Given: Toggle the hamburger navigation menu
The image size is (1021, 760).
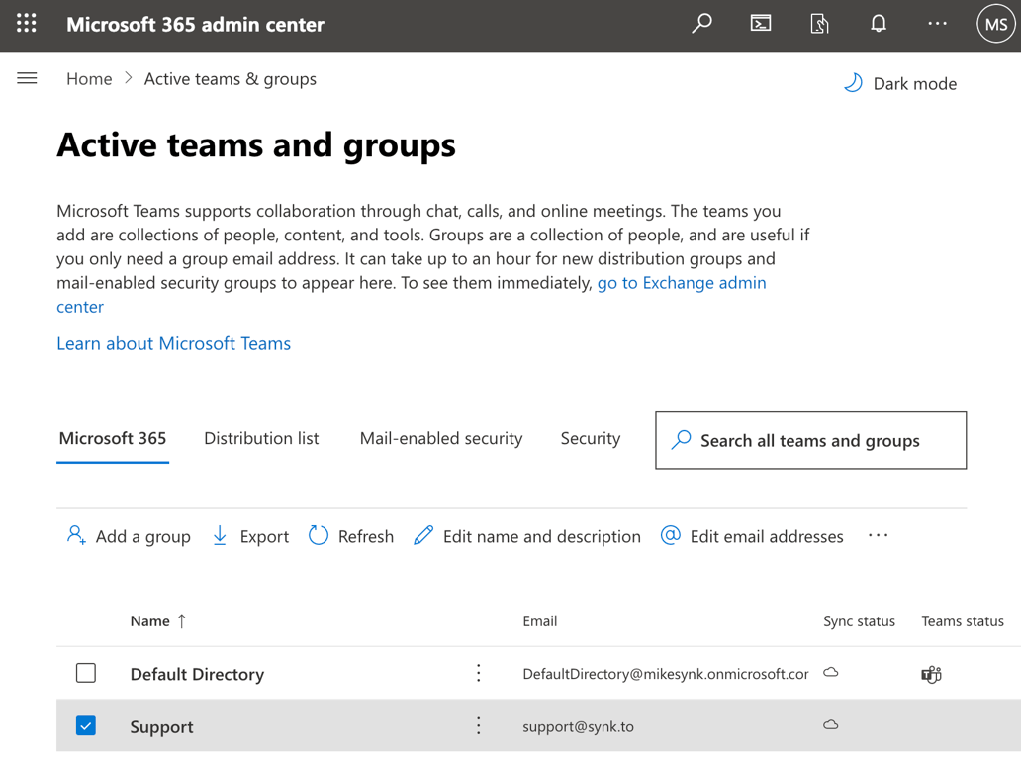Looking at the screenshot, I should [27, 78].
